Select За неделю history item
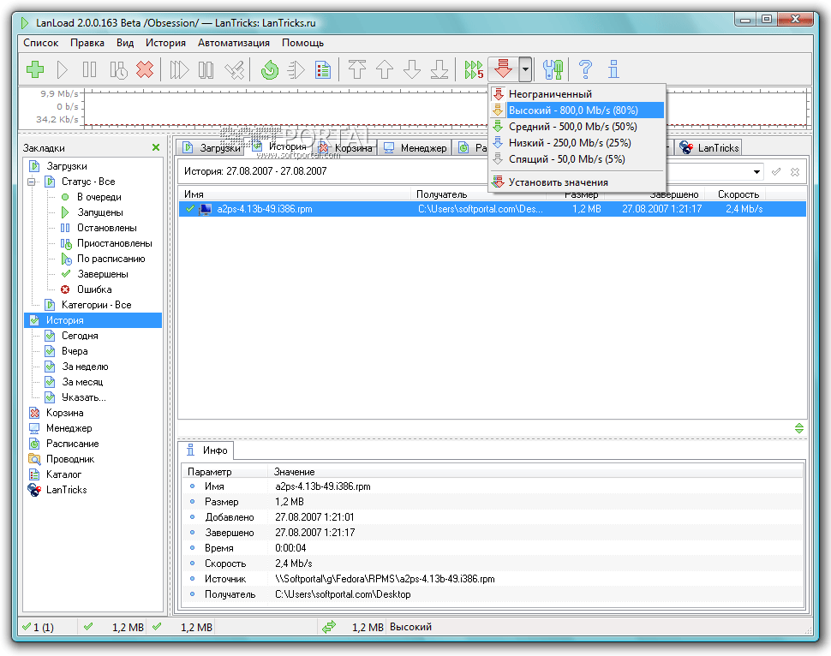Viewport: 831px width, 656px height. pos(85,367)
